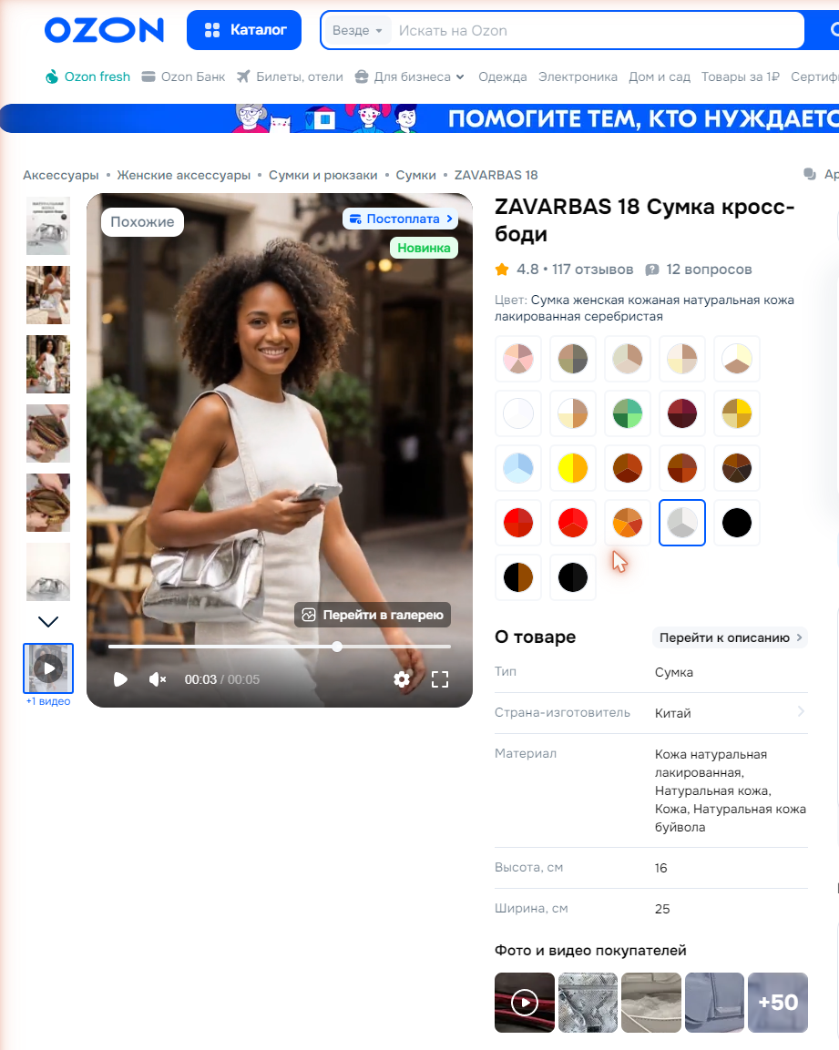Open second customer photo of silver bag
839x1050 pixels.
588,1003
